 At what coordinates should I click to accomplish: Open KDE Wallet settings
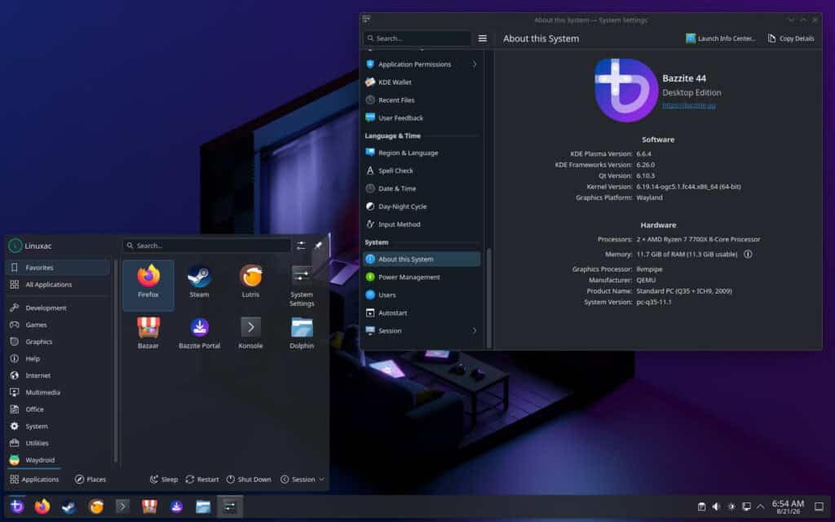422,82
